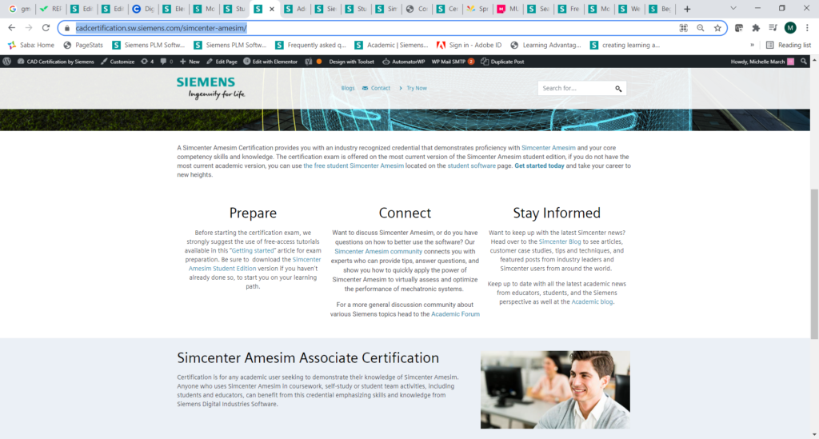Viewport: 819px width, 439px height.
Task: Click Edit Page in the admin bar
Action: (222, 62)
